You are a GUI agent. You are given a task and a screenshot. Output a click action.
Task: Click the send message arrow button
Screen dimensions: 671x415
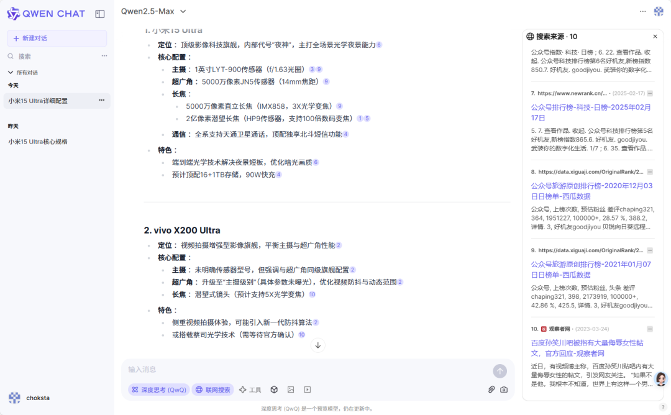point(500,371)
